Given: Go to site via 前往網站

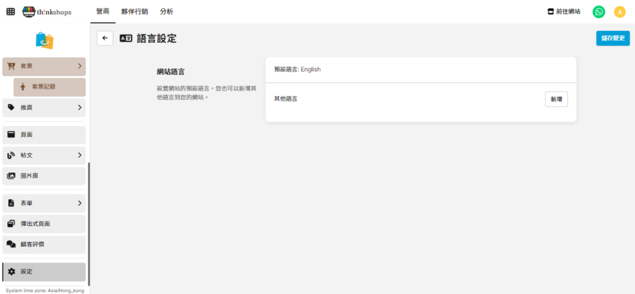Looking at the screenshot, I should (564, 12).
